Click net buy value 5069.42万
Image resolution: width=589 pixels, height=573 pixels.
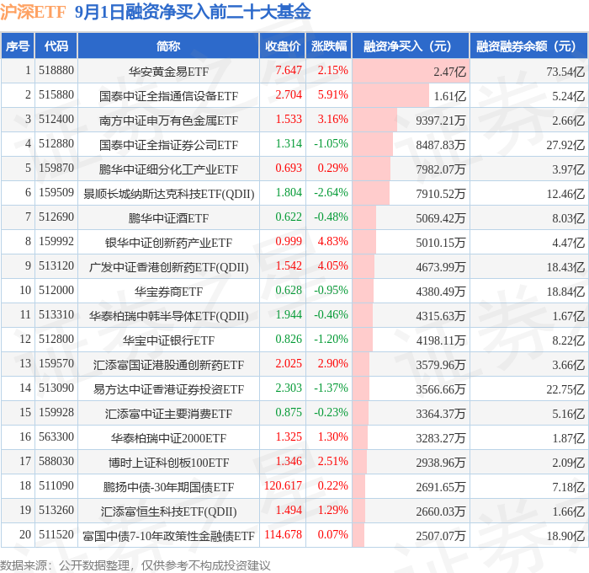coord(441,218)
